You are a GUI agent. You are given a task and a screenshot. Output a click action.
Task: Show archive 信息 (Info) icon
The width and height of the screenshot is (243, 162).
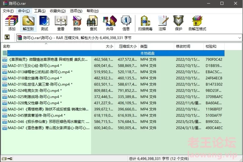click(126, 23)
